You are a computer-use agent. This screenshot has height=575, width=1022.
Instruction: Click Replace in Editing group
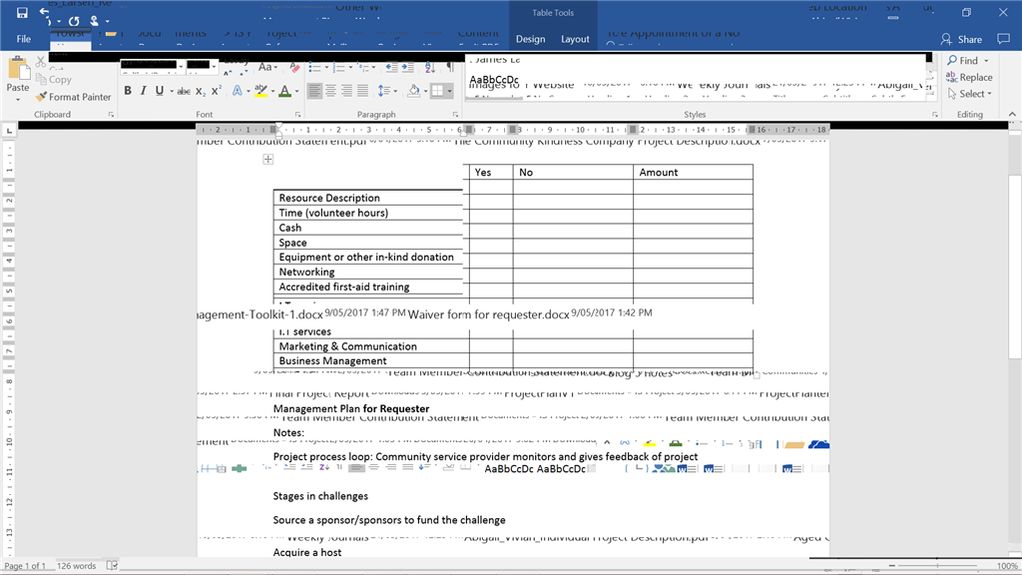coord(969,78)
